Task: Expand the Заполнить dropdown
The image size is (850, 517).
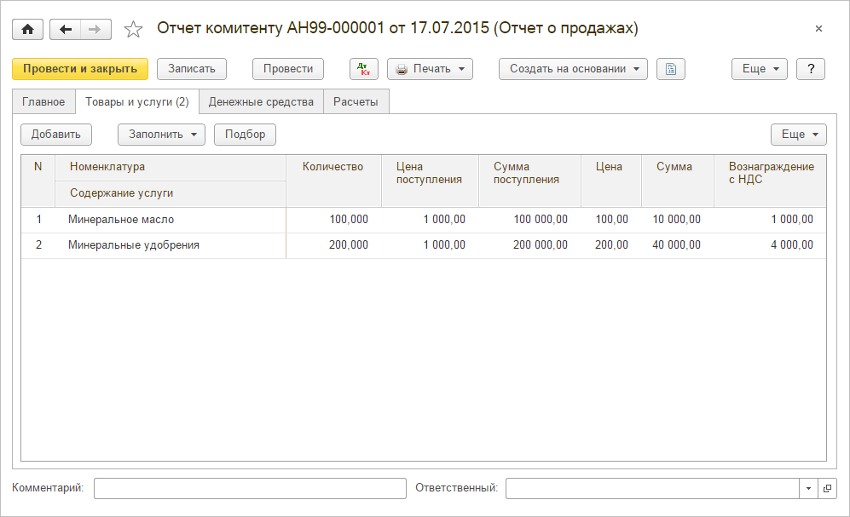Action: coord(161,135)
